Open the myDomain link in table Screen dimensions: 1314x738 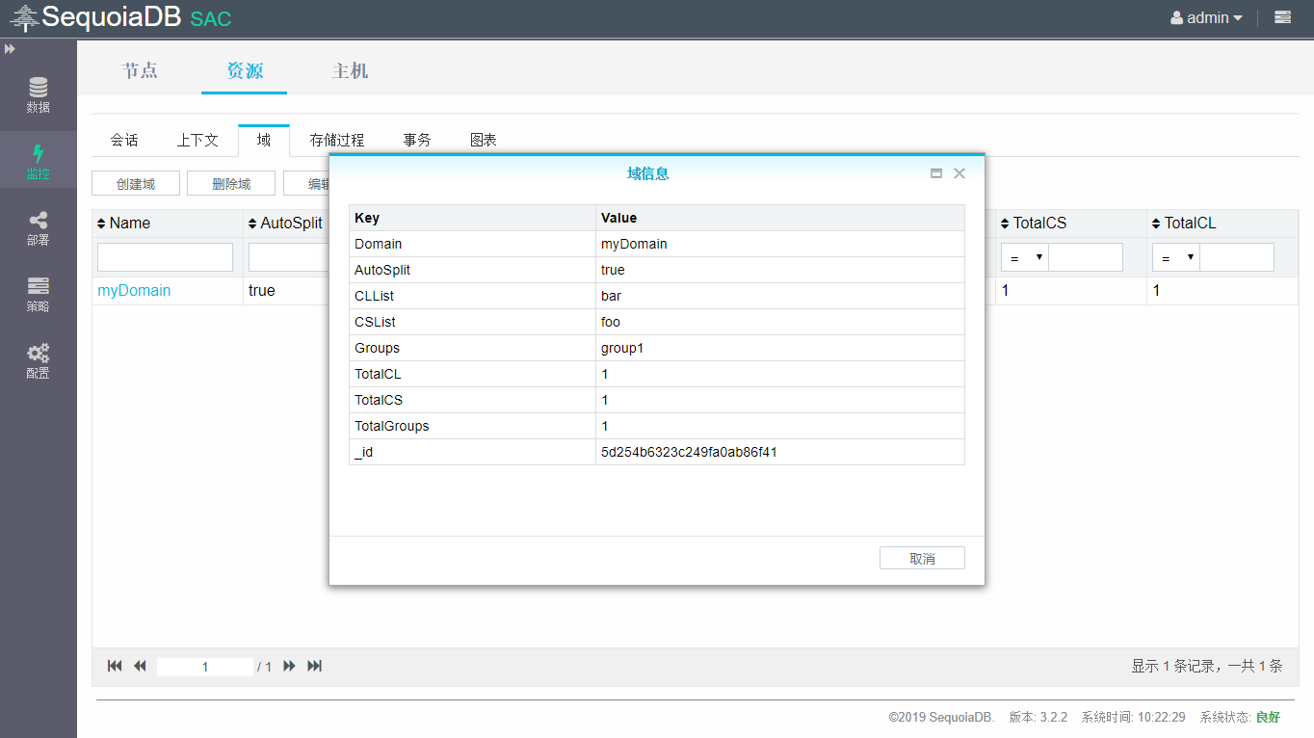(134, 290)
